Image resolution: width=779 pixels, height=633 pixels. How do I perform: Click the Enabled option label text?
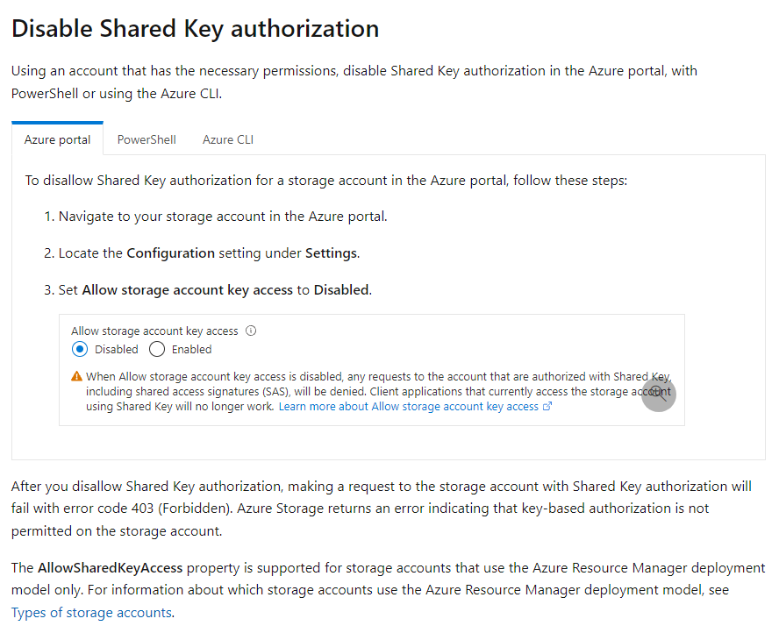click(191, 349)
